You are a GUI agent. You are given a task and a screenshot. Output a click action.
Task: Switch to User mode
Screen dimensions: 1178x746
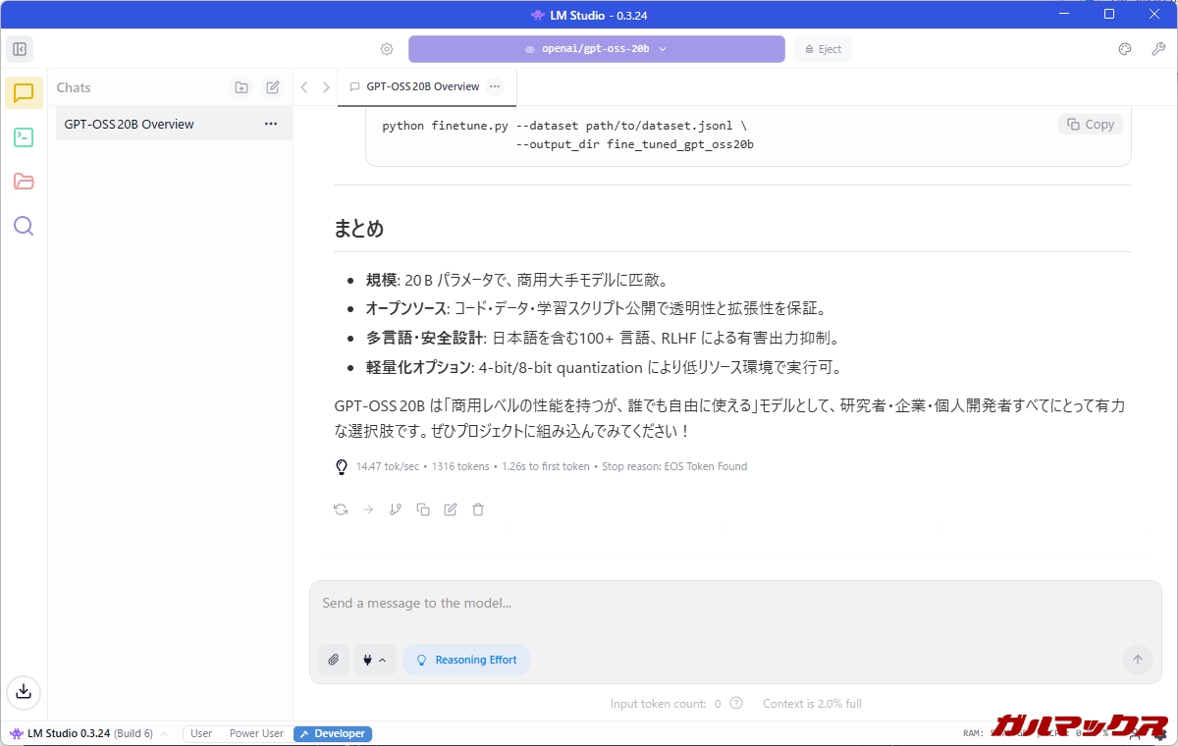pyautogui.click(x=201, y=733)
